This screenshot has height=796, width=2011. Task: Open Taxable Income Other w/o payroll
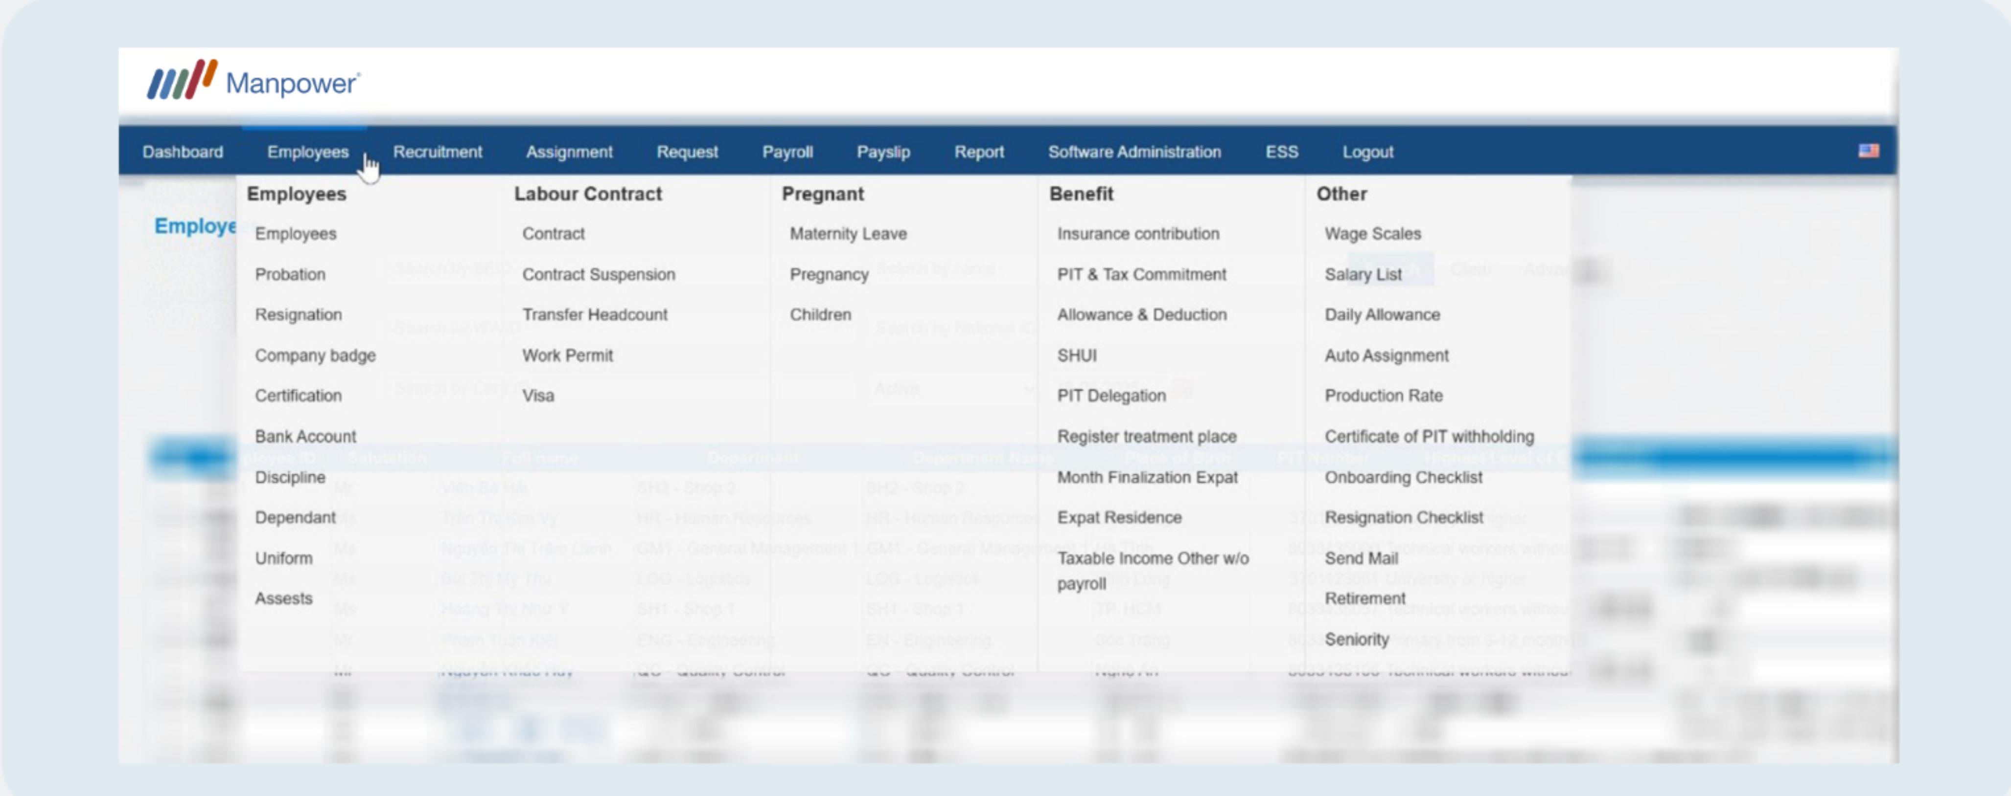tap(1153, 571)
